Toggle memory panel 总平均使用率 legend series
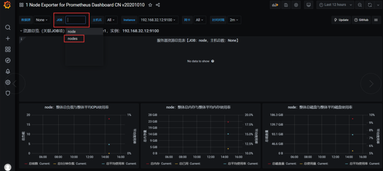This screenshot has width=383, height=171. pyautogui.click(x=236, y=164)
